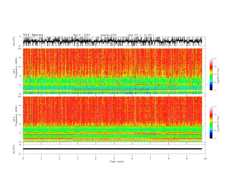Screen dimensions: 231x178
Task: Click the ch.3 voltage waveform trace
Action: (112, 149)
